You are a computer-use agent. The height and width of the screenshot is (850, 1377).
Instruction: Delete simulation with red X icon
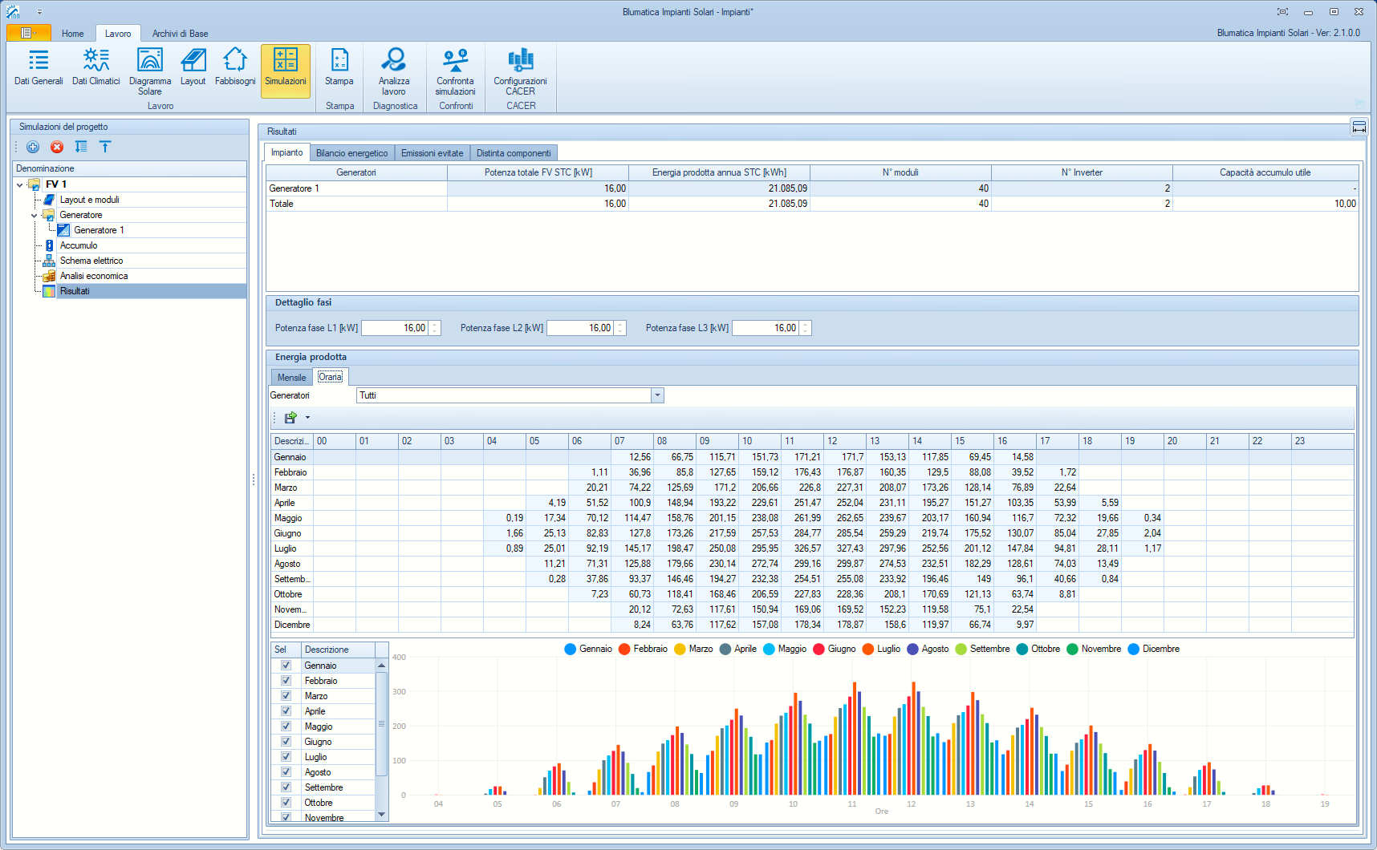click(x=57, y=147)
